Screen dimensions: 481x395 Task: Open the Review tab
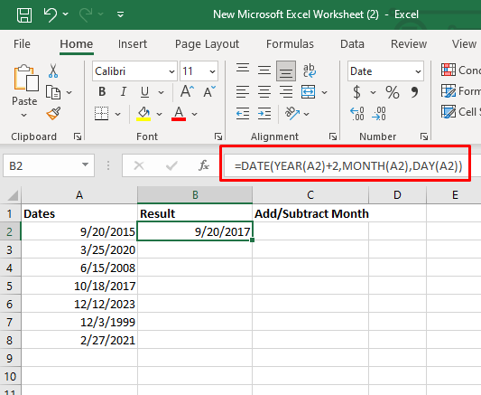point(409,44)
